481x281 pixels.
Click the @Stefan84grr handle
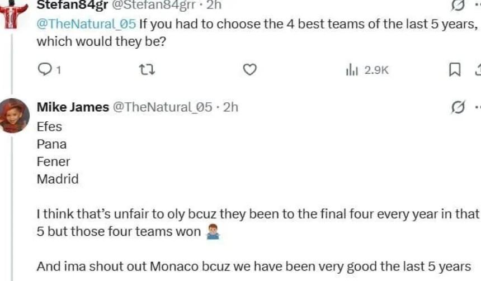coord(154,5)
